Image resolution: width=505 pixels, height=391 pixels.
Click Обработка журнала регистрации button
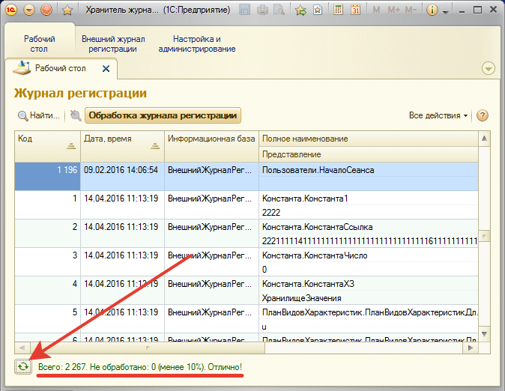pyautogui.click(x=163, y=115)
